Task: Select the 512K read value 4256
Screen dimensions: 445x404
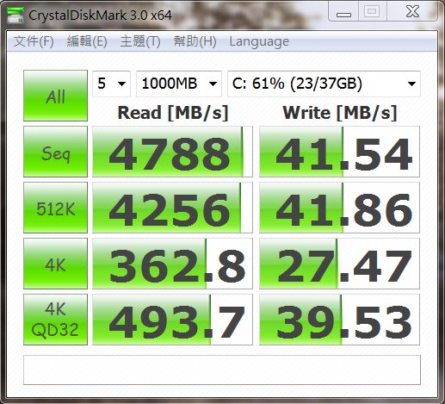Action: coord(172,208)
